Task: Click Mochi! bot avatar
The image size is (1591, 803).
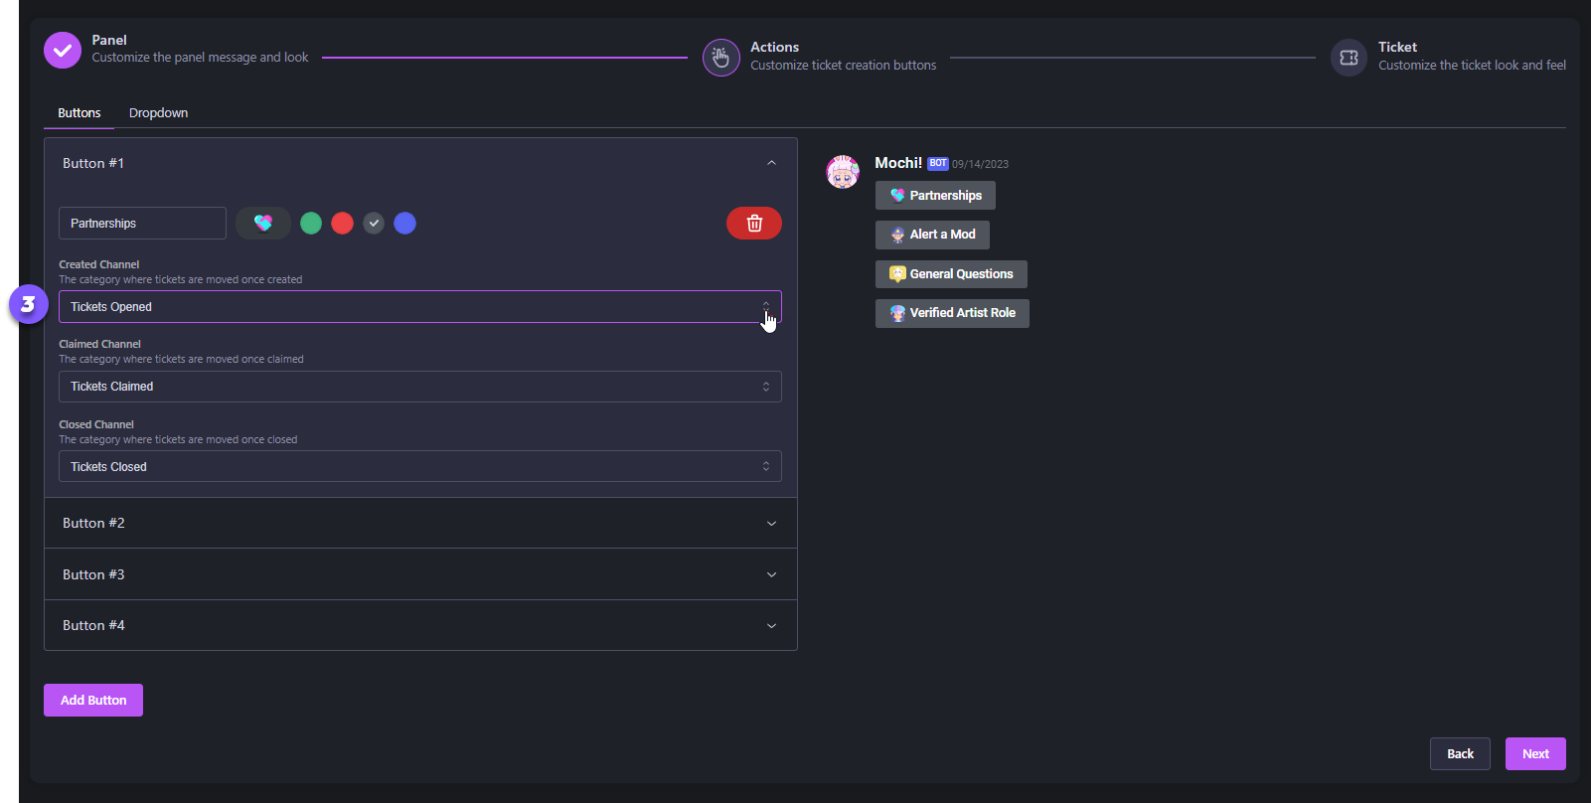Action: [843, 172]
